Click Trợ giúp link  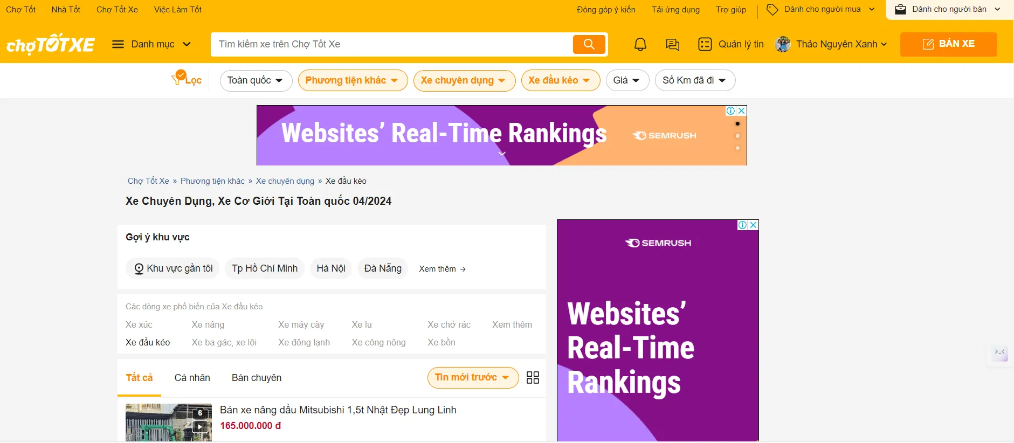pos(731,10)
